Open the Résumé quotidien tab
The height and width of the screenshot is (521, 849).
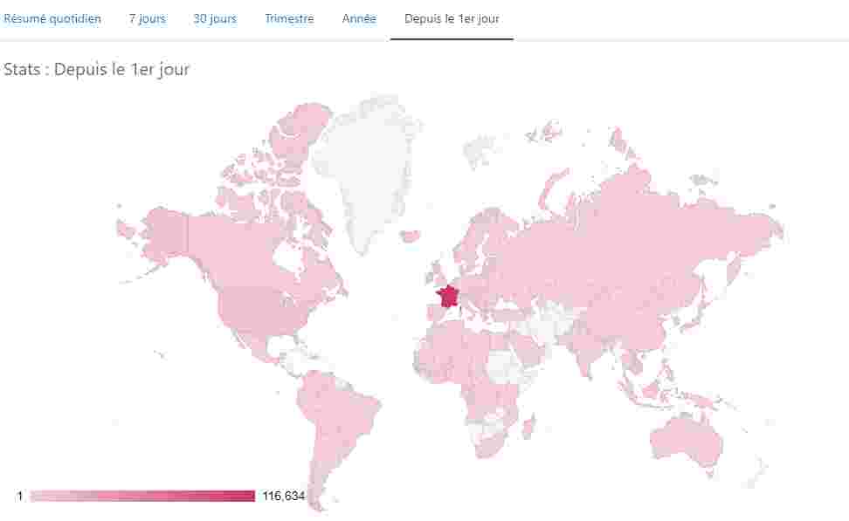(x=52, y=18)
